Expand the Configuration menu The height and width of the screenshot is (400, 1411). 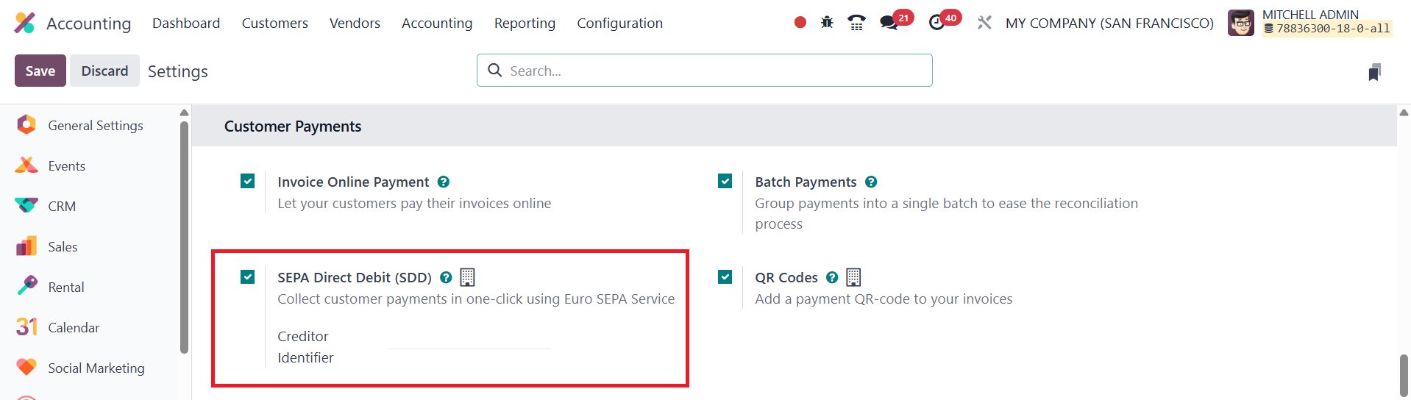(x=619, y=23)
